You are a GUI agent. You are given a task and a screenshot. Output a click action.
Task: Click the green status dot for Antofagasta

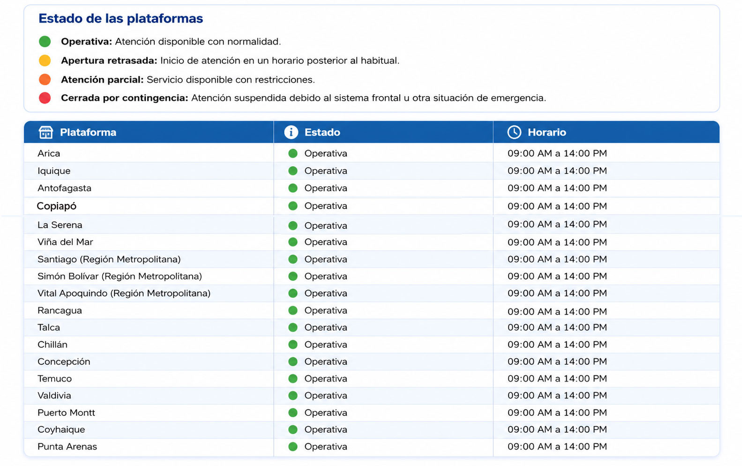(293, 188)
